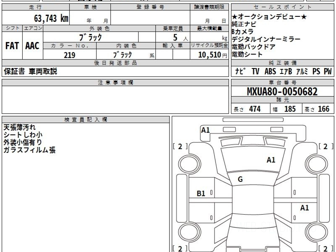Click the 乗車定員 header

[173, 28]
